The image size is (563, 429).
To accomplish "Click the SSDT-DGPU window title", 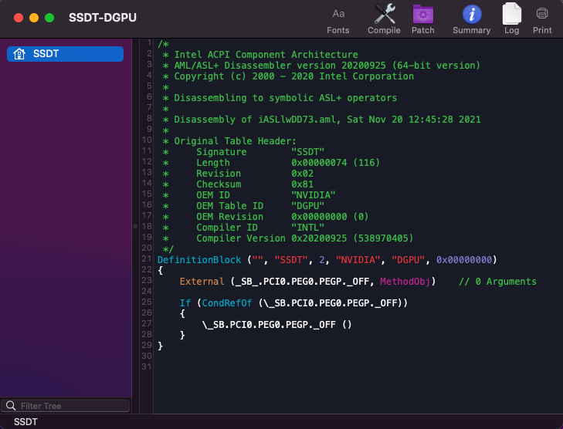I will (103, 17).
